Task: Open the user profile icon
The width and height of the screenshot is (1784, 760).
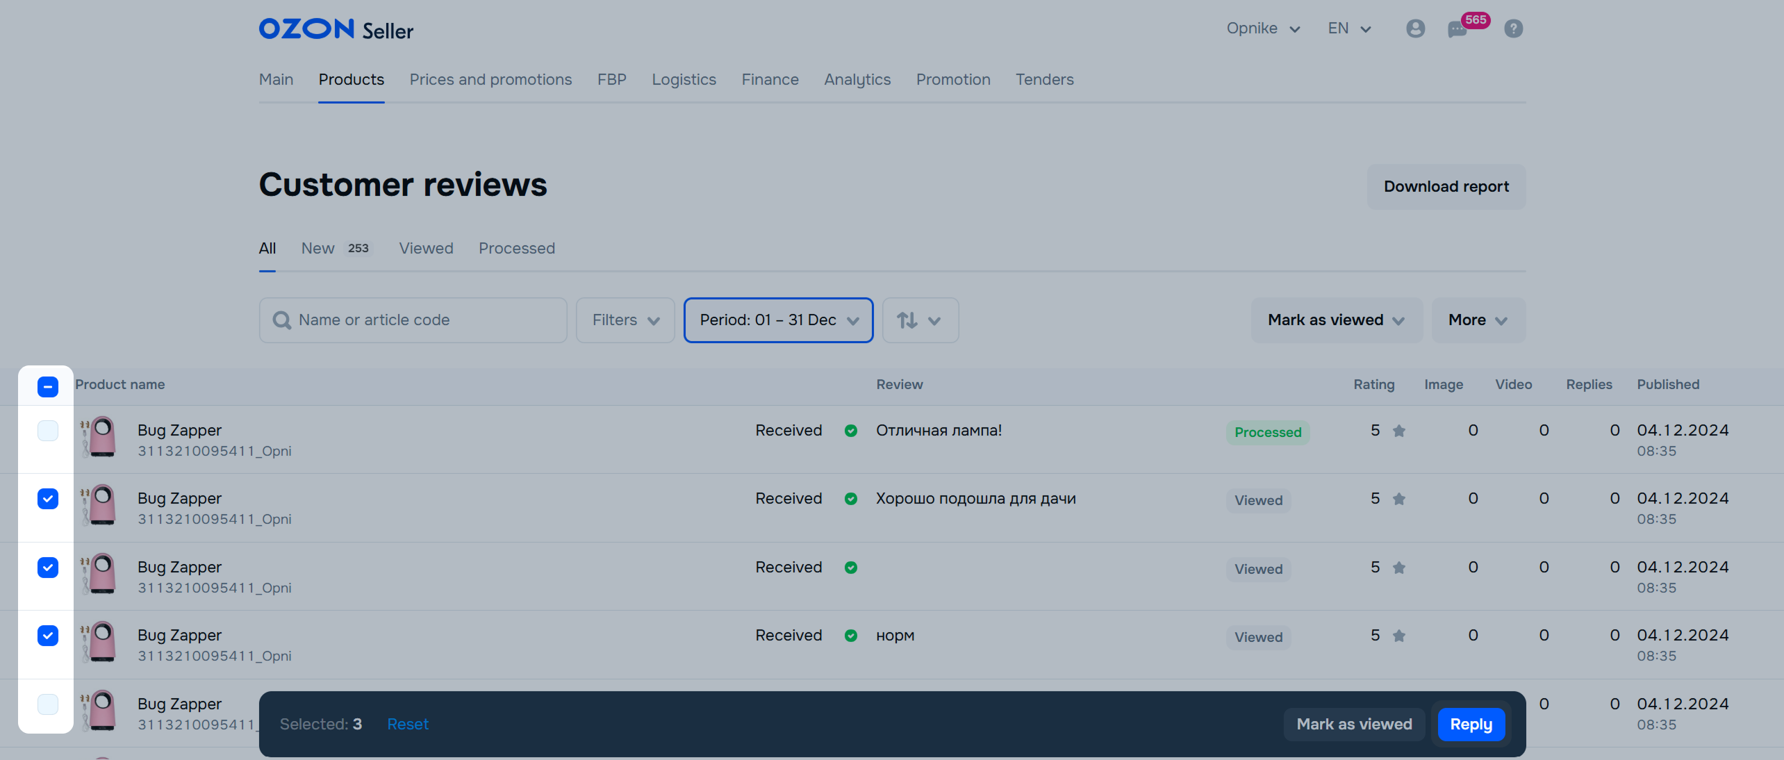Action: coord(1415,28)
